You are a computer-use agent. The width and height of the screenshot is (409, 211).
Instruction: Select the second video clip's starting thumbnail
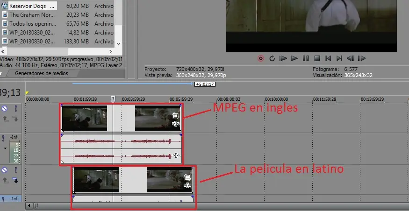pos(96,180)
